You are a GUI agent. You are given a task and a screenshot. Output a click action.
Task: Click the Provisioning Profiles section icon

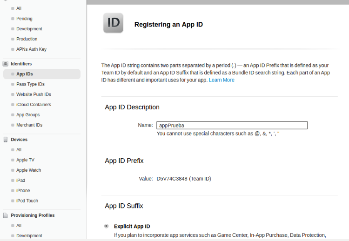tap(6, 215)
